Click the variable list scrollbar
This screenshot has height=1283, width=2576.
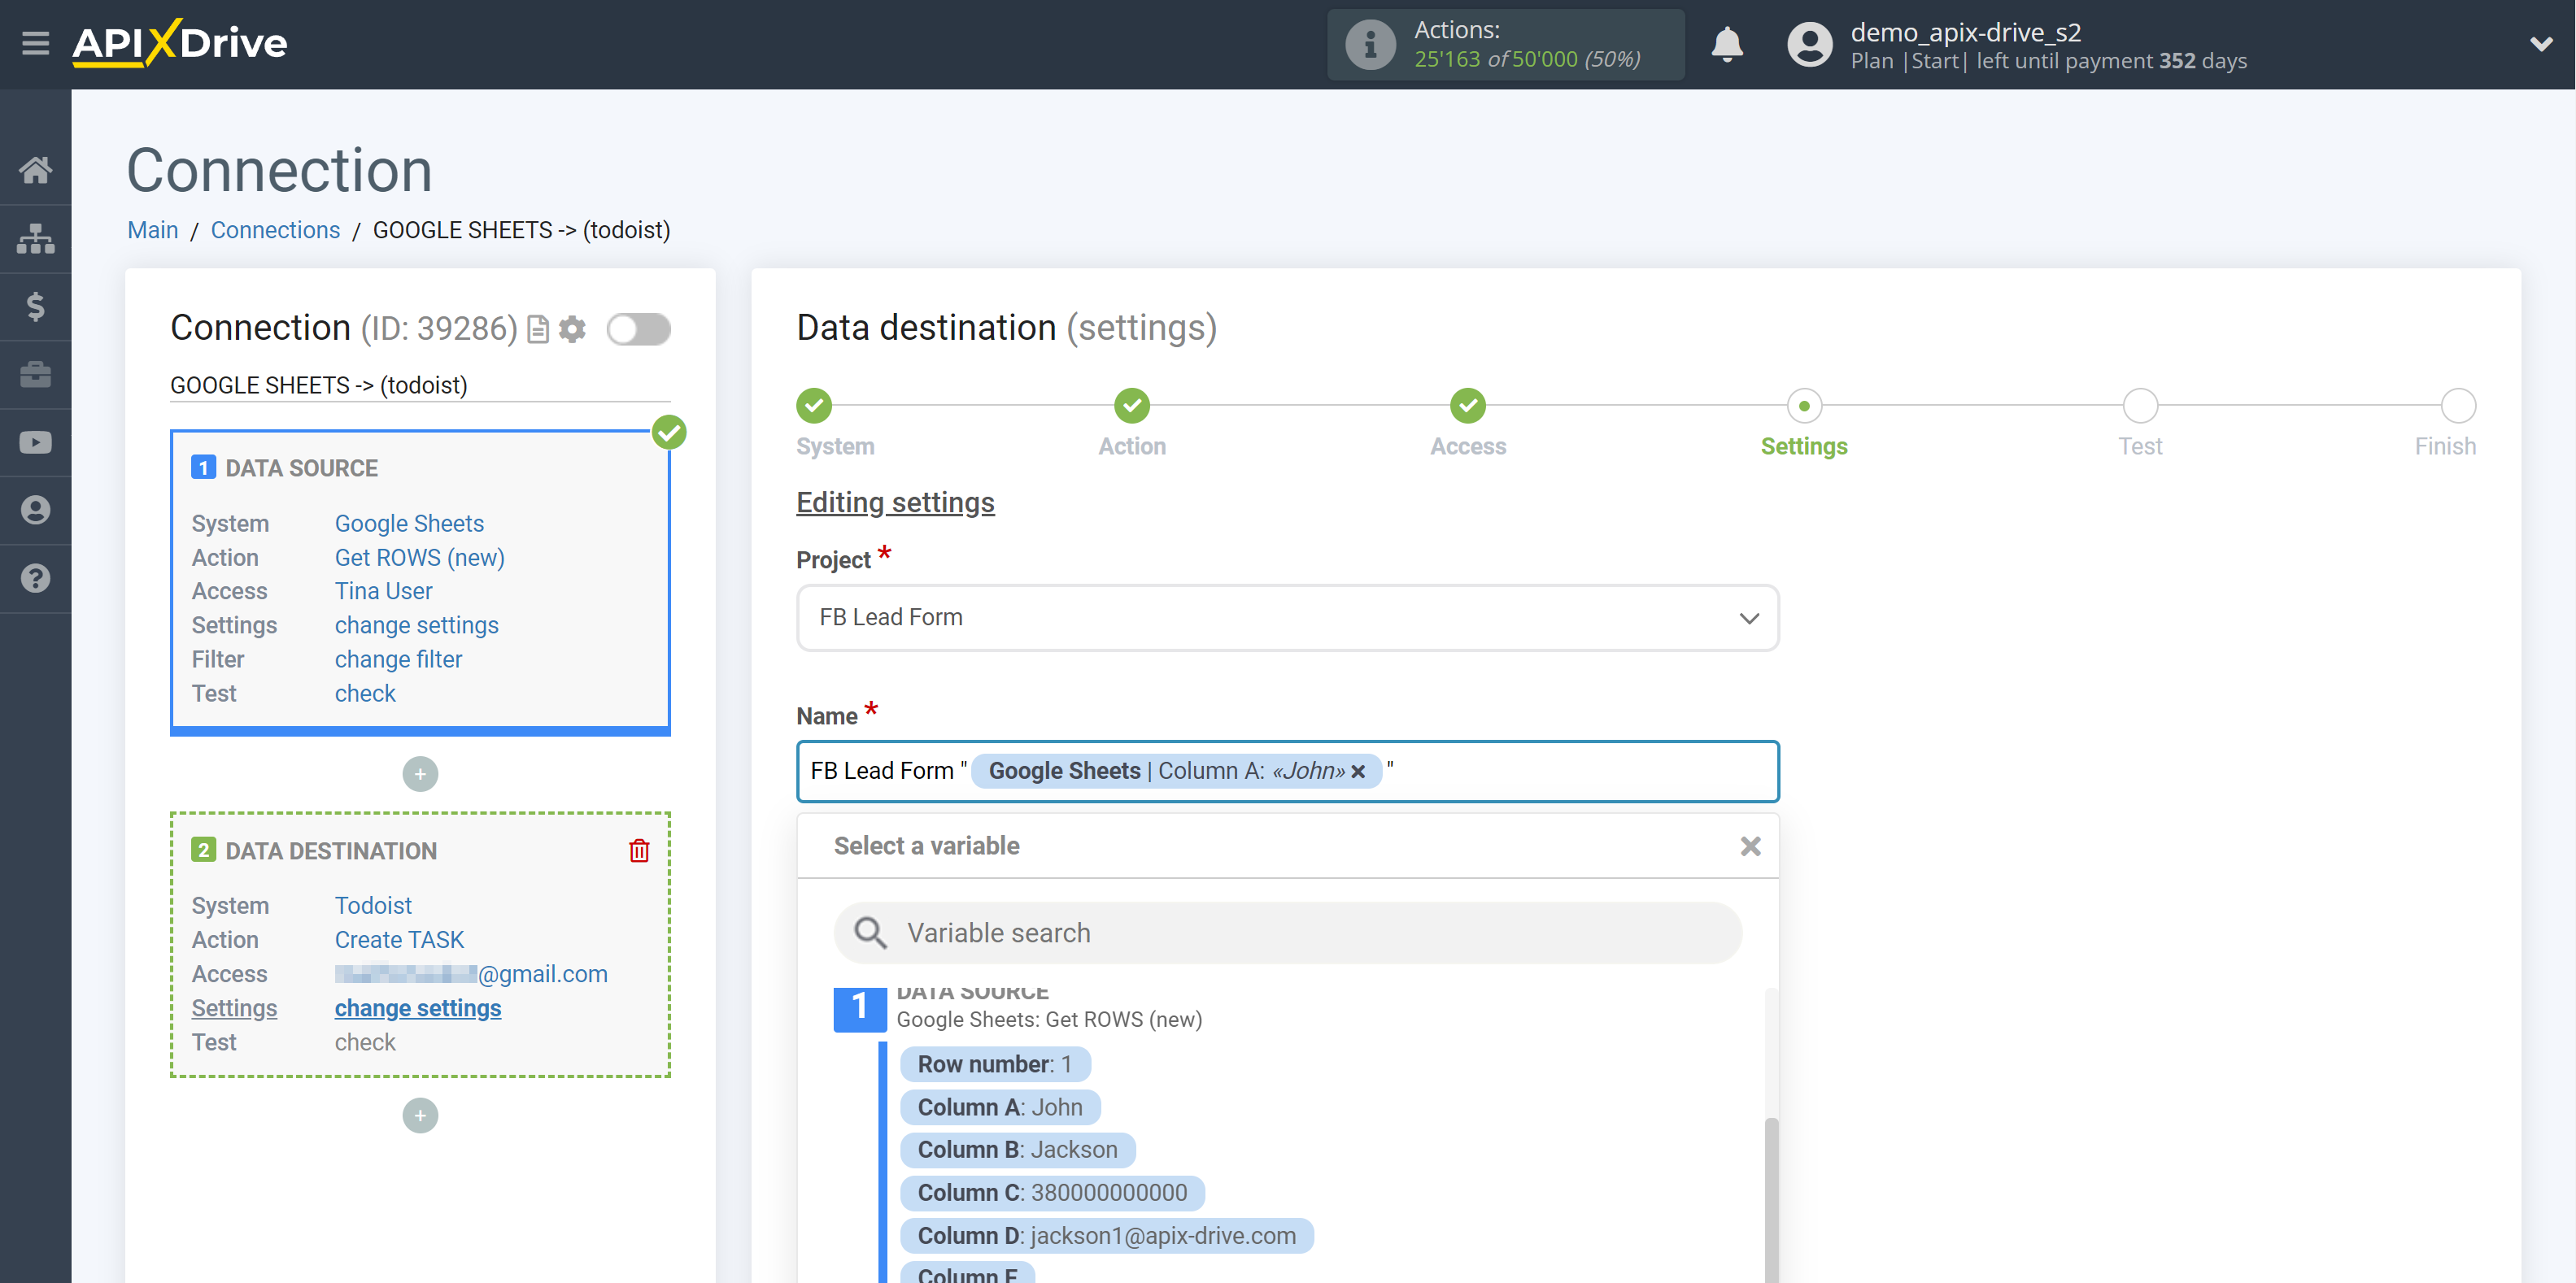click(1771, 1199)
